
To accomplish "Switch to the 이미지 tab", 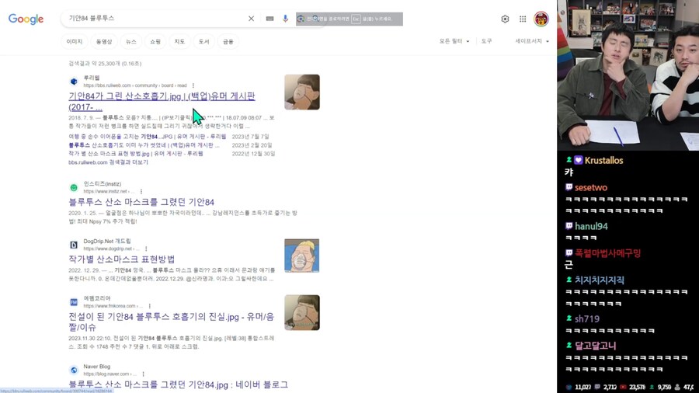I will click(75, 41).
